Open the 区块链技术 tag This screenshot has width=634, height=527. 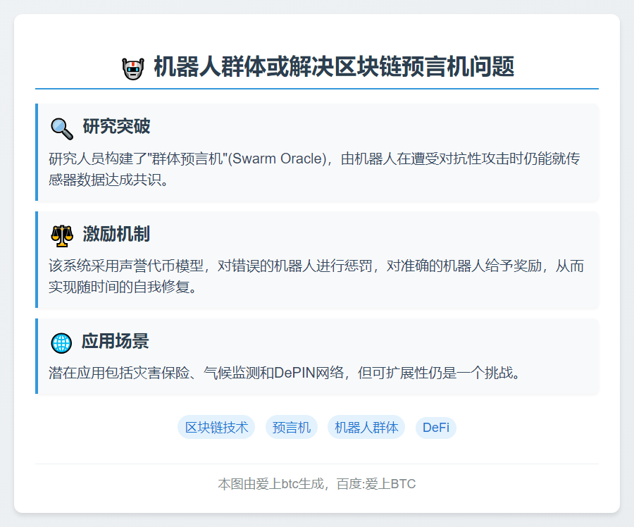217,427
